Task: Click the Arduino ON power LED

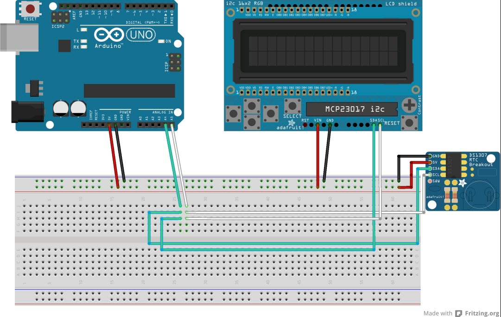Action: pyautogui.click(x=161, y=41)
